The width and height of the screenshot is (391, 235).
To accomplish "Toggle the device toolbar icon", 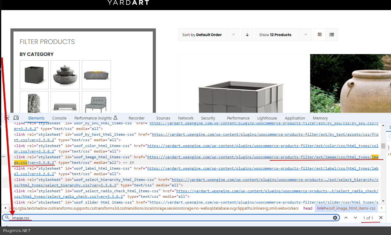I will (16, 118).
